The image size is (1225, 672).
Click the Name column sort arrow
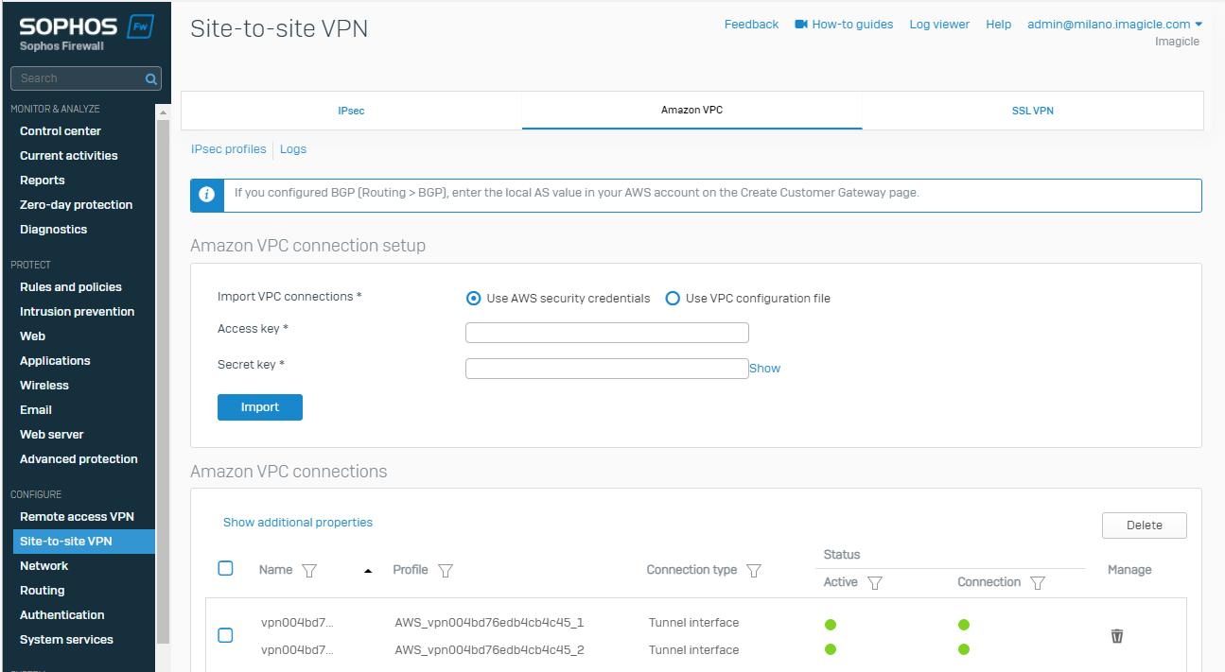point(368,571)
